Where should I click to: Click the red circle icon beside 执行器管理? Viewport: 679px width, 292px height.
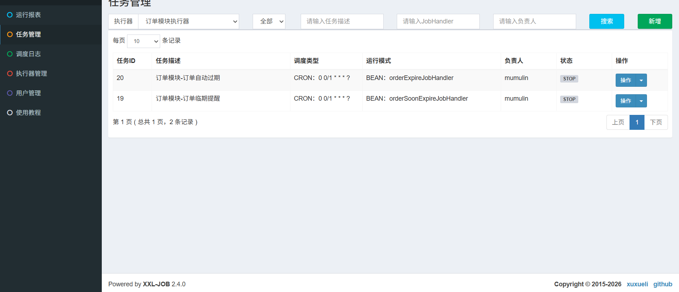point(10,74)
